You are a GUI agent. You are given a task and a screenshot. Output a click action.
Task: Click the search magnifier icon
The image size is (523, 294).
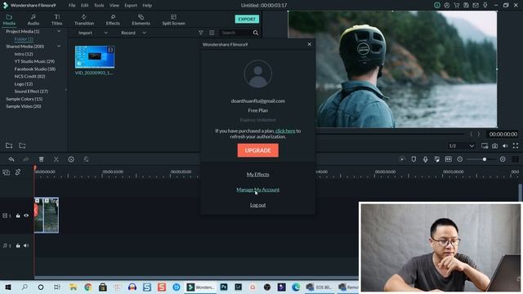(256, 33)
